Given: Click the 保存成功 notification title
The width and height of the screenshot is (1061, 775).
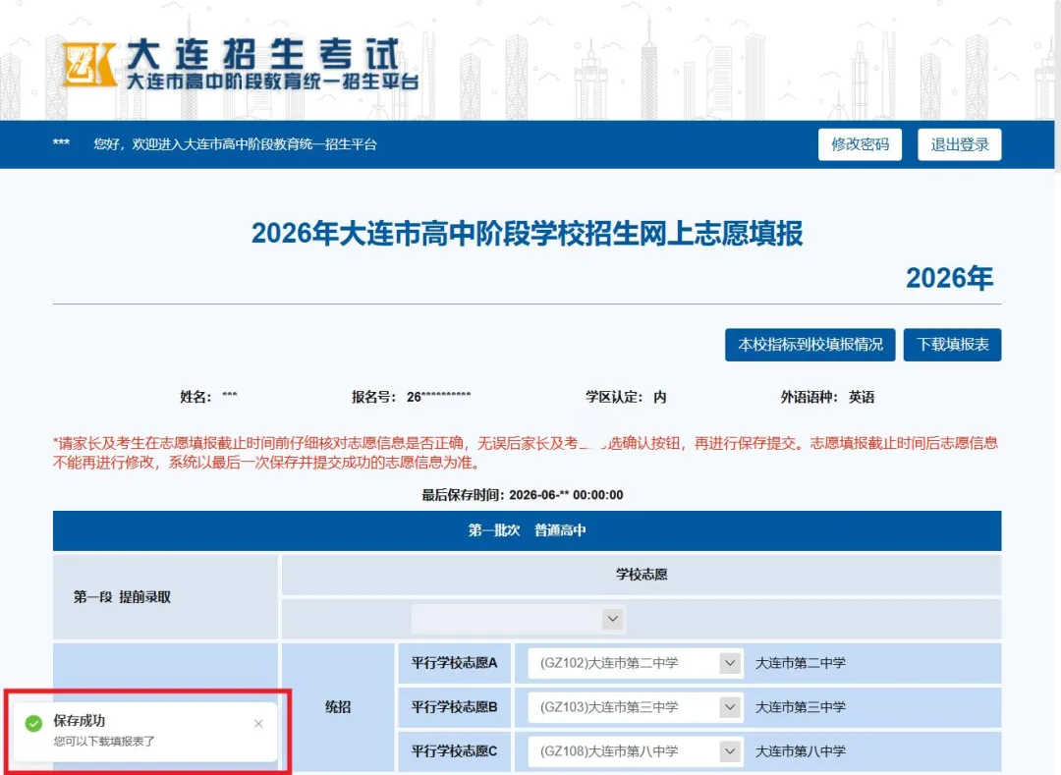Looking at the screenshot, I should point(80,720).
